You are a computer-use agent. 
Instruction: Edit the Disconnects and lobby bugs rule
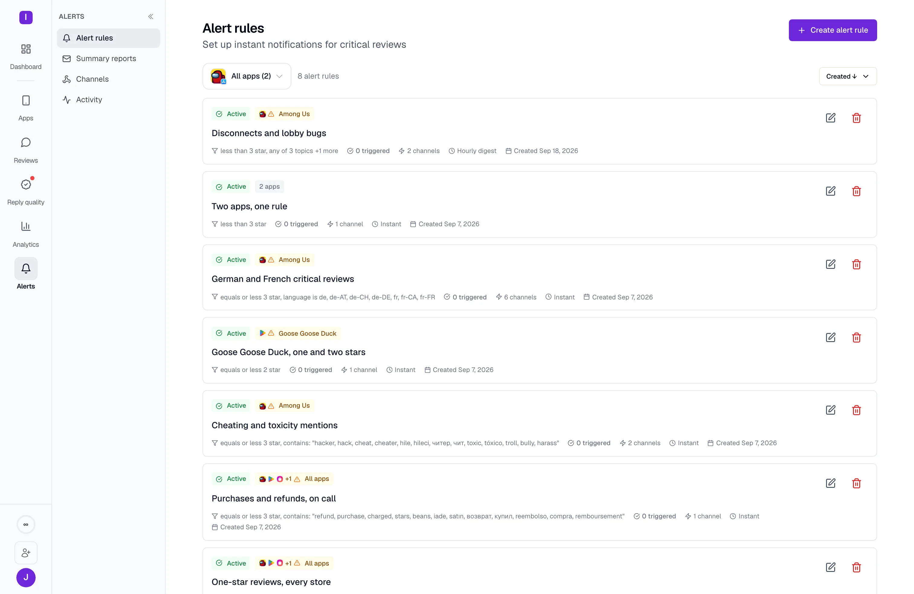830,118
